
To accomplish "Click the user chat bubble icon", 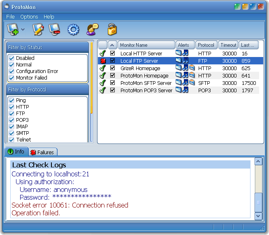I will [92, 30].
